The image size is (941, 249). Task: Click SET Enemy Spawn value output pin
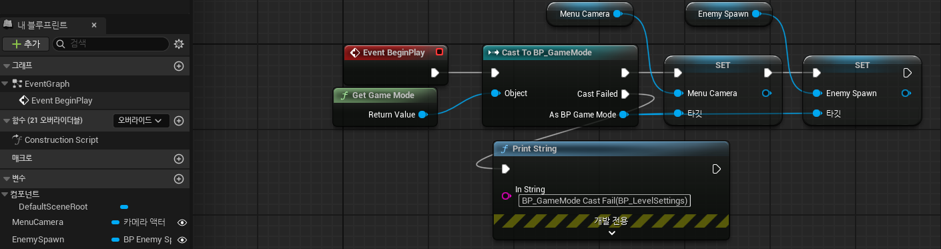point(906,93)
